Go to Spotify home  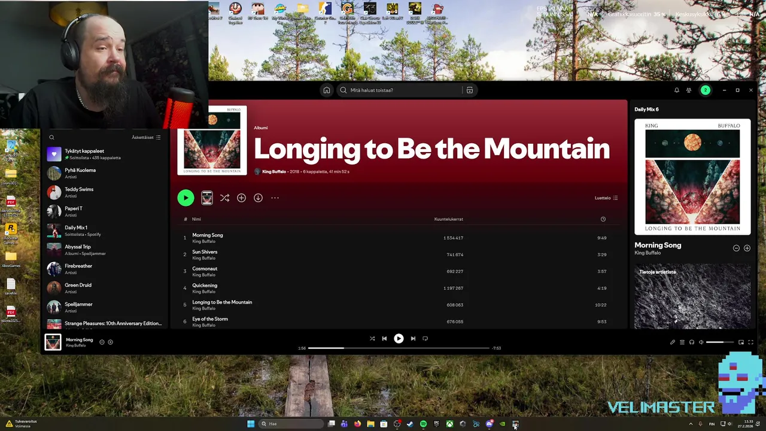click(327, 90)
